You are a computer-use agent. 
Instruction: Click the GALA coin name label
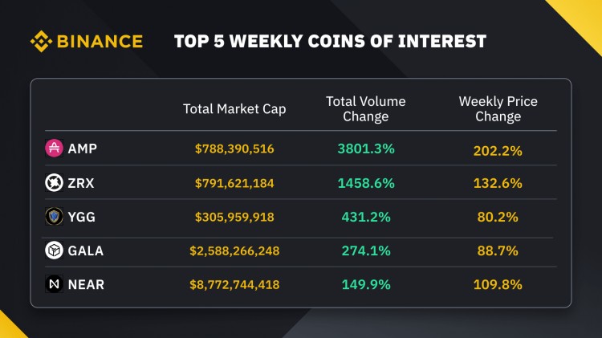85,250
